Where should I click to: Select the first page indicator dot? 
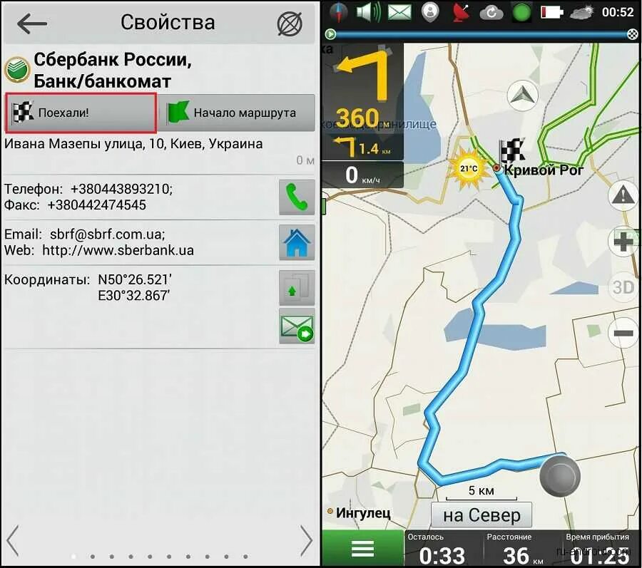tap(73, 556)
